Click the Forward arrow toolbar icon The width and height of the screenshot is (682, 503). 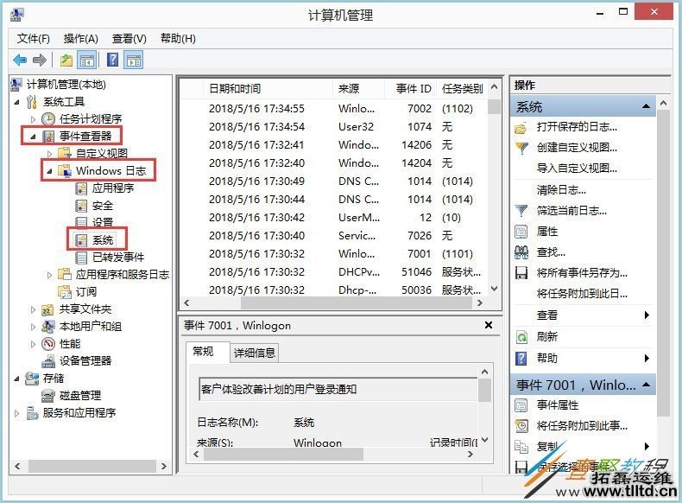40,60
